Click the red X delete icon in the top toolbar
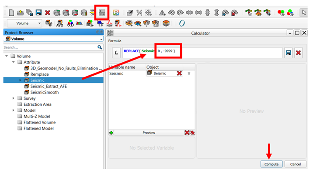The image size is (310, 171). 48,13
